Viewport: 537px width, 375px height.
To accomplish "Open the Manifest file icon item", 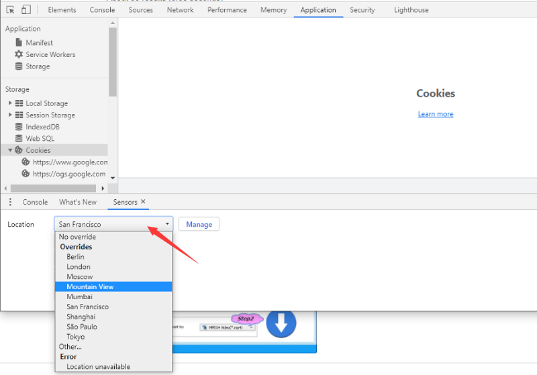I will click(19, 43).
